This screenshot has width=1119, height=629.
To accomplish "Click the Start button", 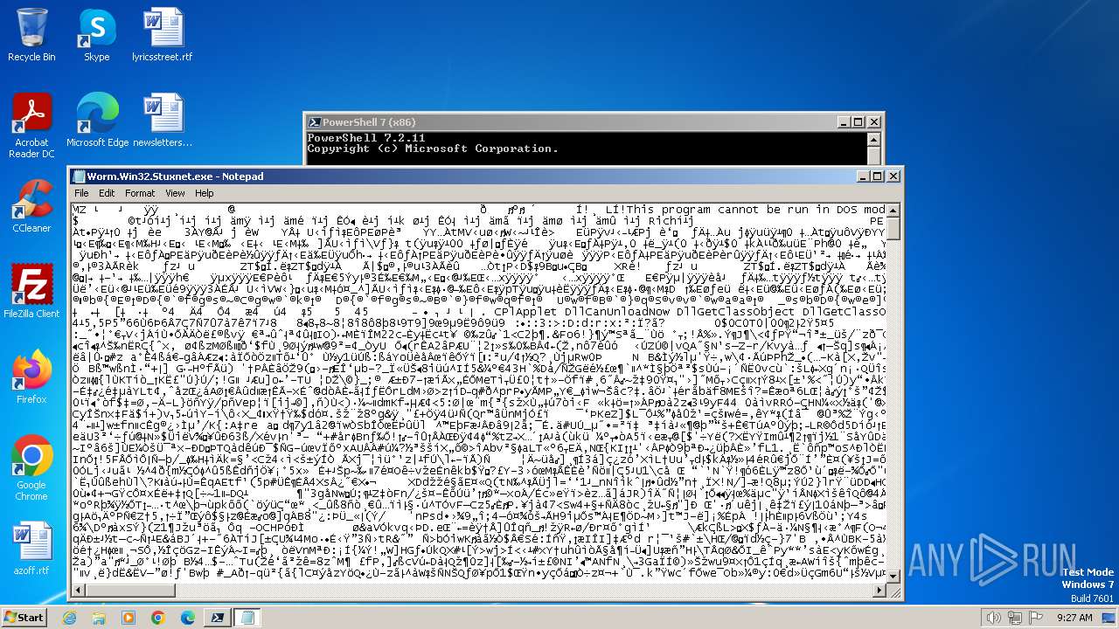I will [24, 617].
